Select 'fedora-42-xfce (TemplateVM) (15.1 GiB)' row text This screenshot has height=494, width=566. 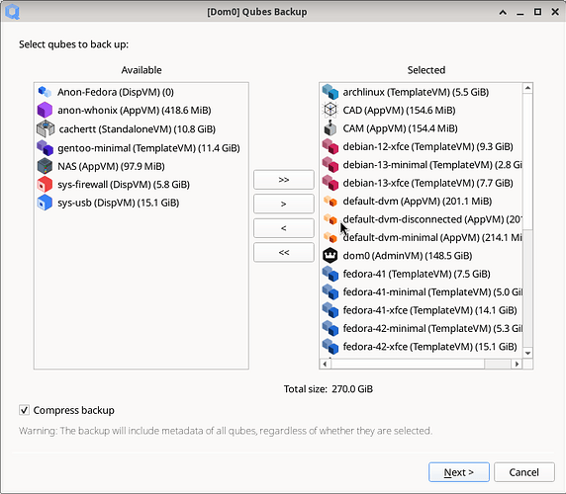coord(429,347)
